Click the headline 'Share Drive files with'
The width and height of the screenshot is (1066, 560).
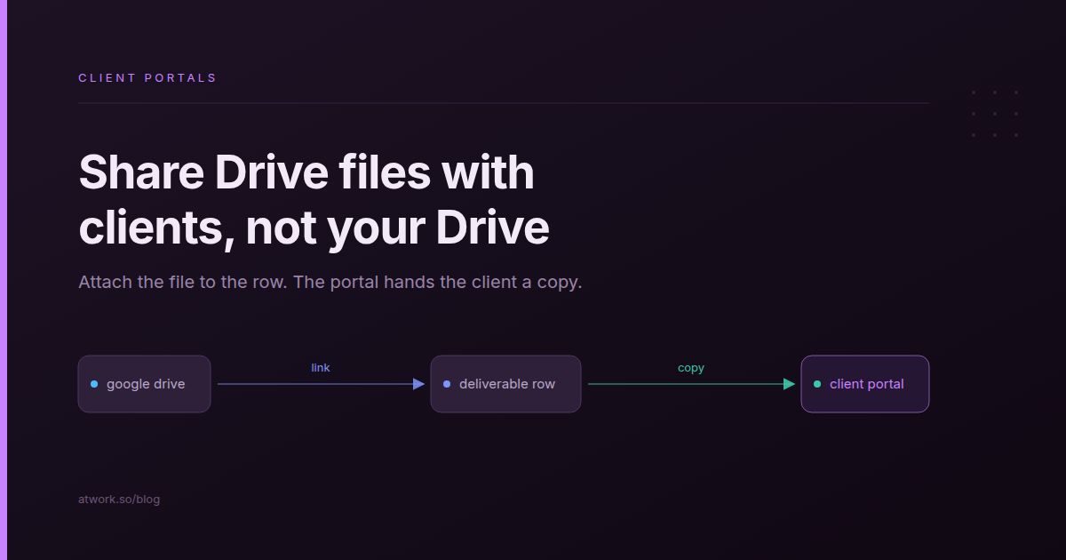pos(306,172)
